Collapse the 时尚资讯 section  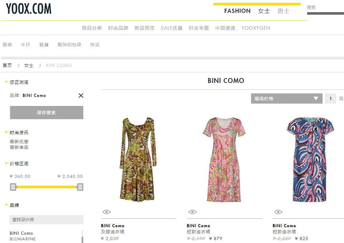point(6,132)
